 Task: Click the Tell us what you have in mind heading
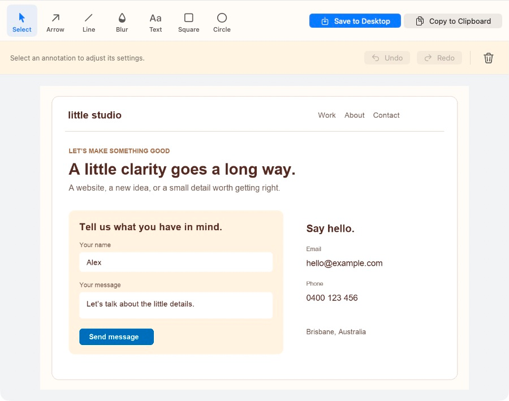pyautogui.click(x=150, y=227)
